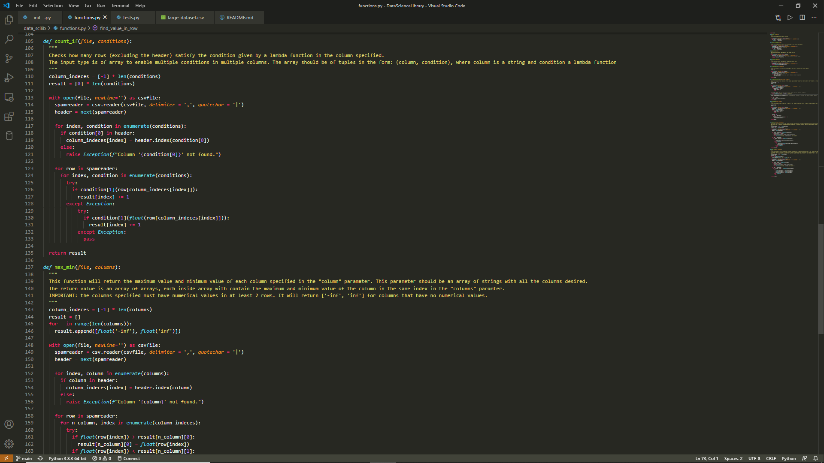Screen dimensions: 824x463
Task: Click the Connect status bar button
Action: click(x=129, y=458)
